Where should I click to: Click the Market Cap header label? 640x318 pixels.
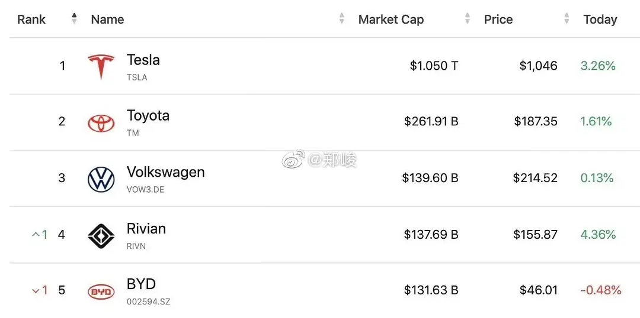(391, 20)
